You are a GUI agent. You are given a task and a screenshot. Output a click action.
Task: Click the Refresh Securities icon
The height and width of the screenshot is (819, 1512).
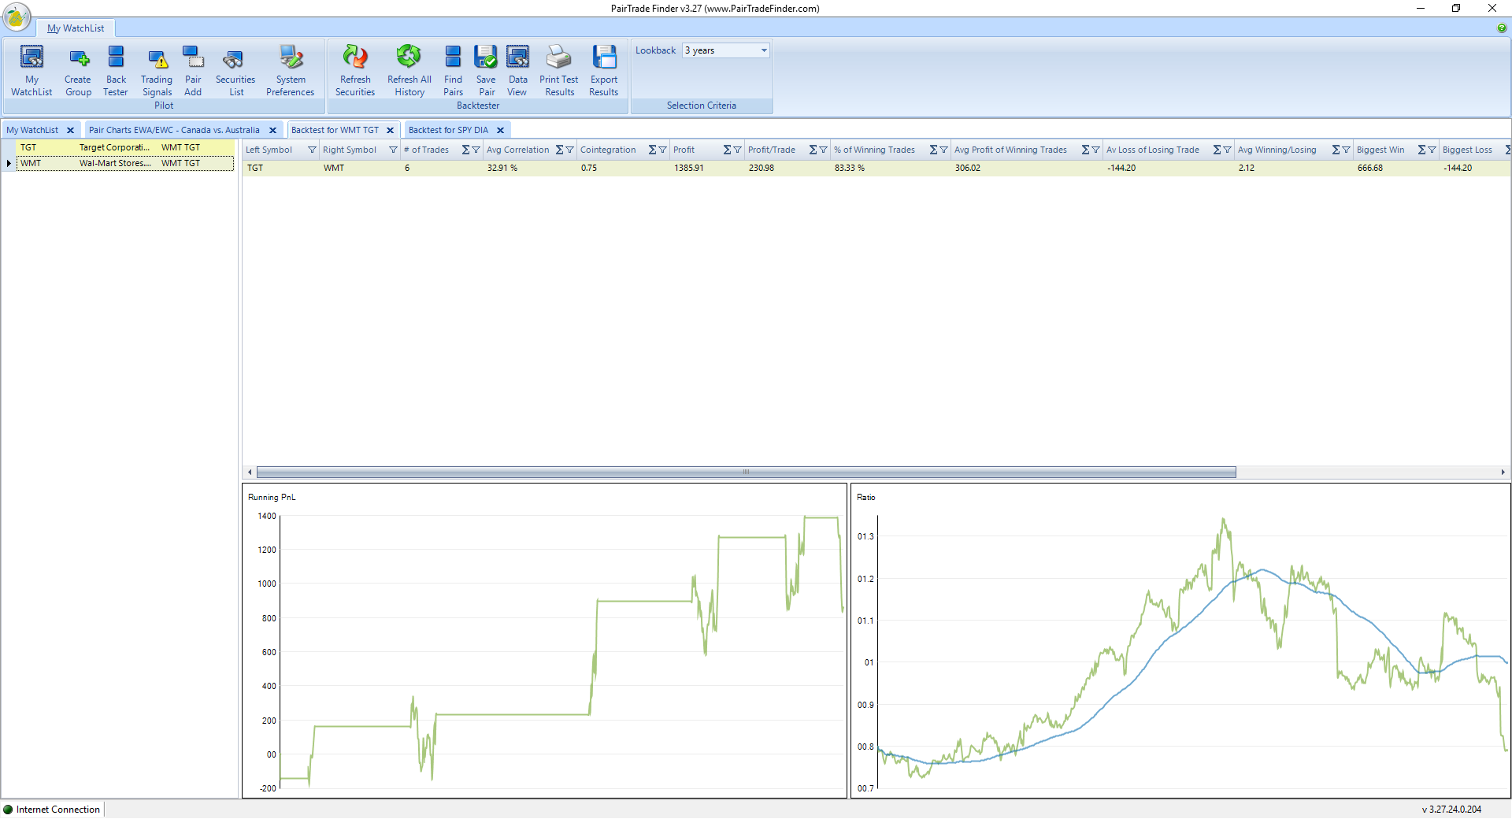[355, 70]
